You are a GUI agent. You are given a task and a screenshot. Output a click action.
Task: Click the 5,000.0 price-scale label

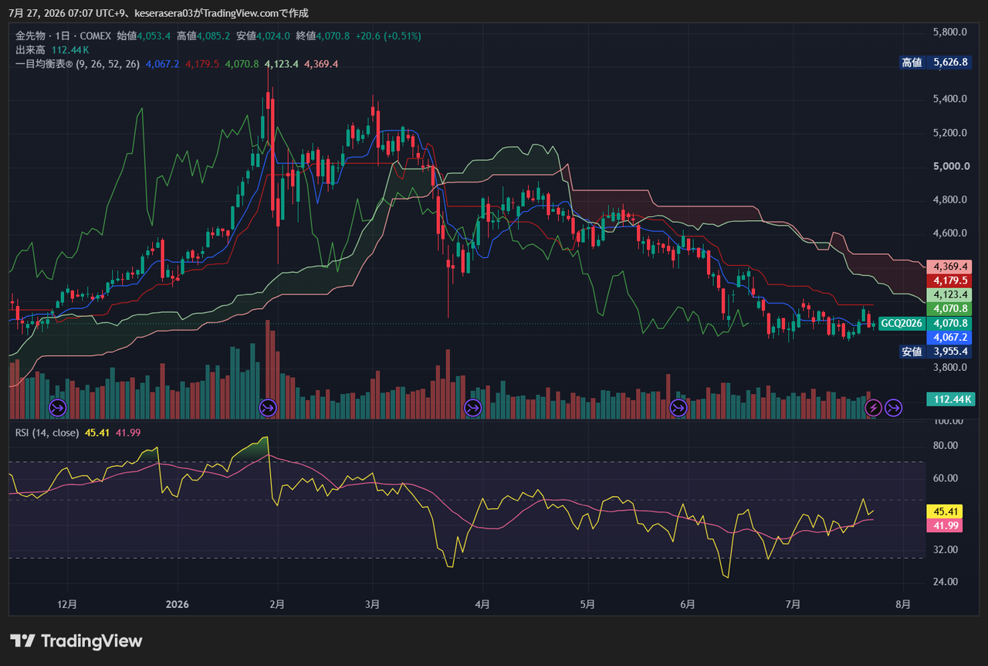pos(950,166)
